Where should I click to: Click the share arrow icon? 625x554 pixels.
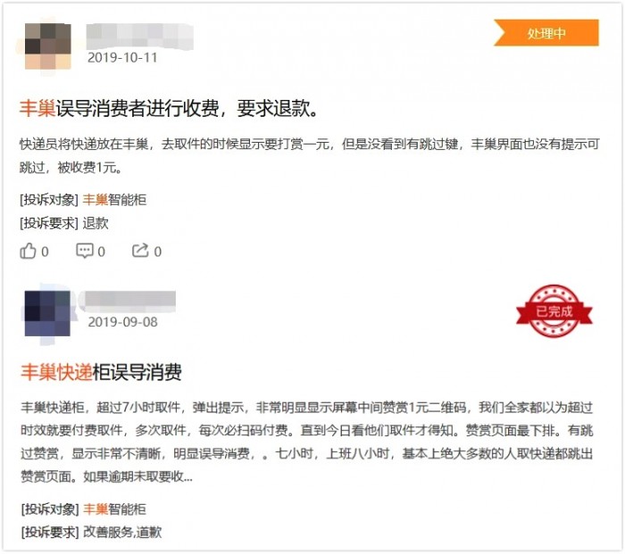click(140, 251)
